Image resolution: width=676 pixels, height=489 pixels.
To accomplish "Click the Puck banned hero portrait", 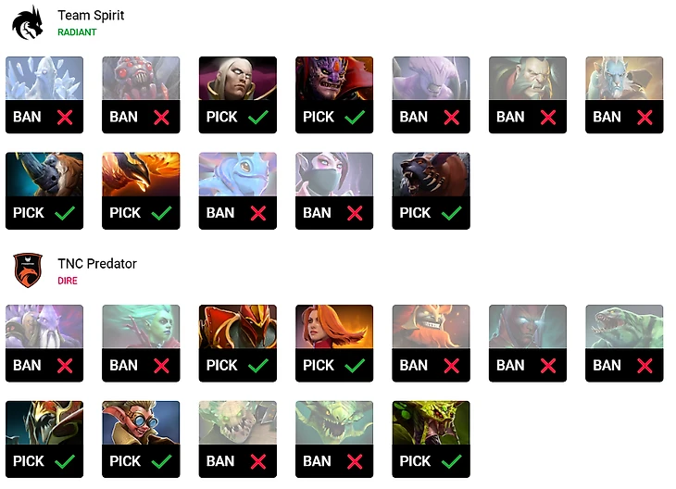I will [x=237, y=174].
